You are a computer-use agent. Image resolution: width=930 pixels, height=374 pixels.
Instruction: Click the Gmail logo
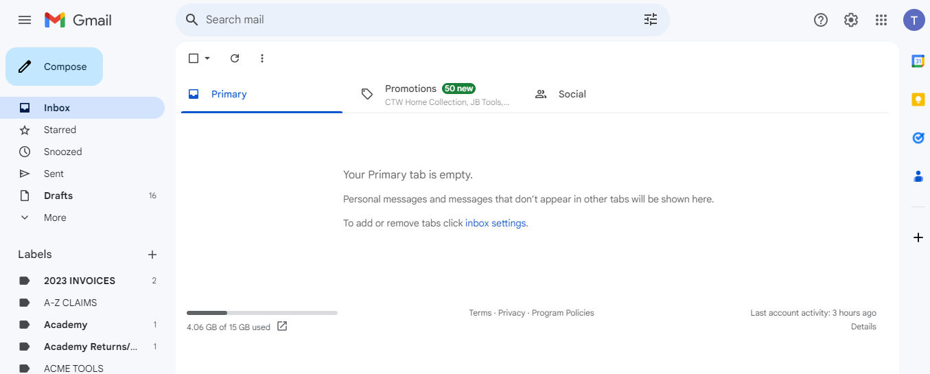click(78, 20)
